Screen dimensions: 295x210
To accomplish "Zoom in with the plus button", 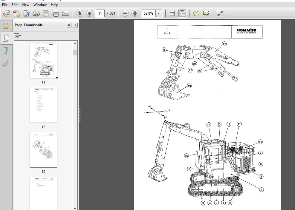I will tap(135, 13).
